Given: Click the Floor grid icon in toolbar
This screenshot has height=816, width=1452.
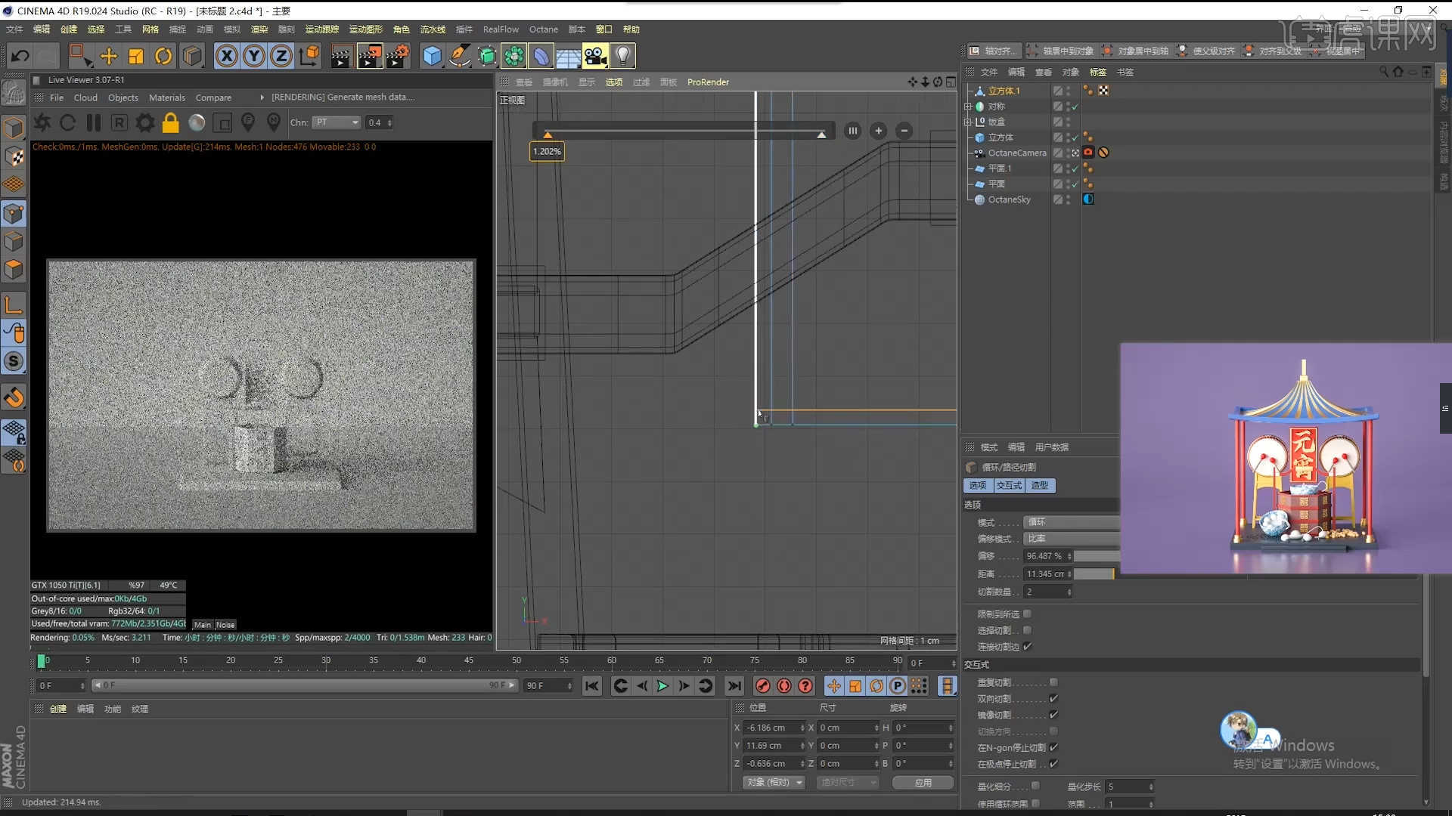Looking at the screenshot, I should [568, 56].
